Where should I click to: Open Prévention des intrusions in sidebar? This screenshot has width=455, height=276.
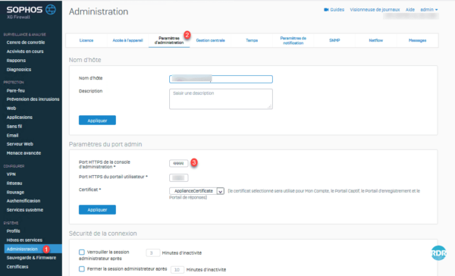click(33, 99)
